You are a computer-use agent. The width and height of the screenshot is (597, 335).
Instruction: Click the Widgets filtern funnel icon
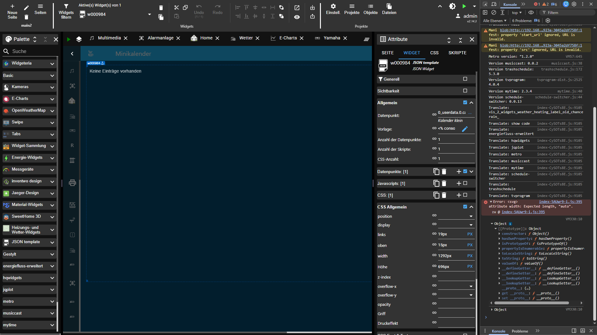[66, 6]
